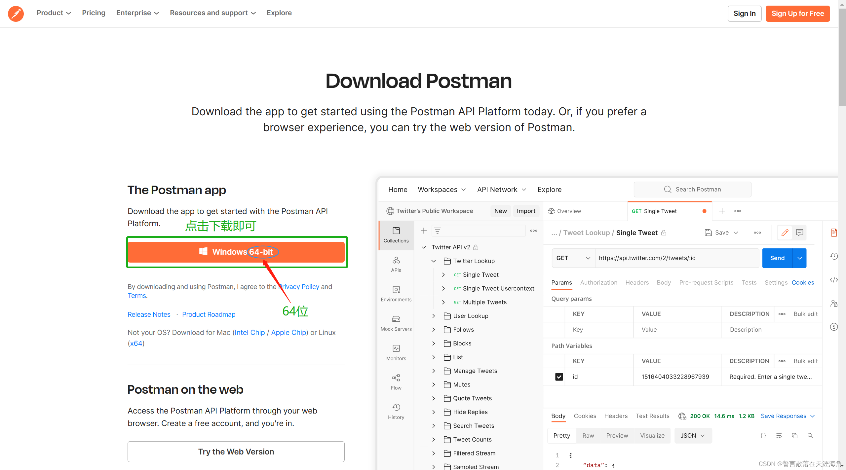Screen dimensions: 846x470
Task: Select the Monitors sidebar icon
Action: pos(396,352)
